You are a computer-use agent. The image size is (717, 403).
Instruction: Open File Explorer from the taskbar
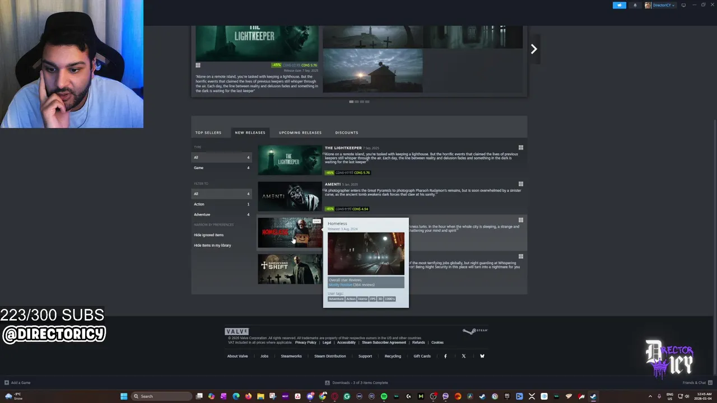pos(260,396)
